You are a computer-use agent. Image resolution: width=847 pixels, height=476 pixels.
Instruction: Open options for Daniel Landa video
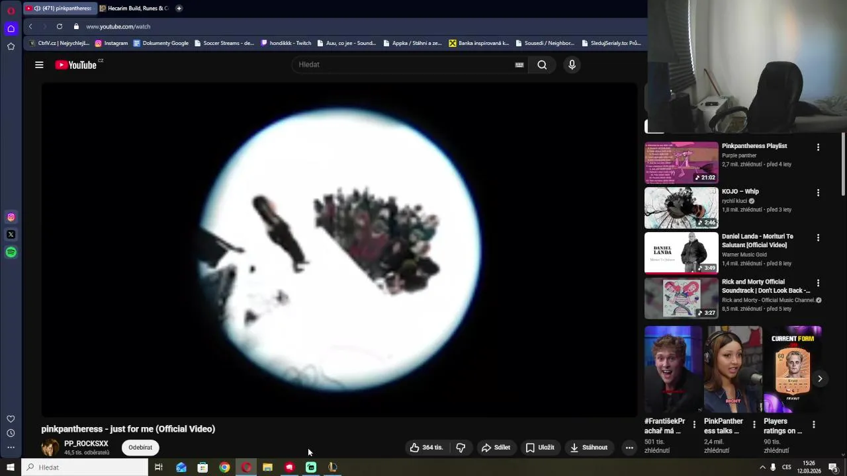(x=818, y=238)
